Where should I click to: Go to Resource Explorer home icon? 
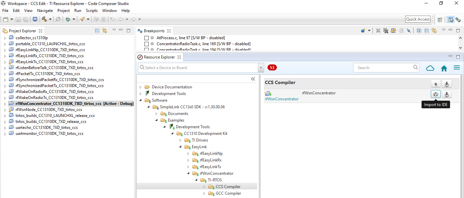coord(444,68)
